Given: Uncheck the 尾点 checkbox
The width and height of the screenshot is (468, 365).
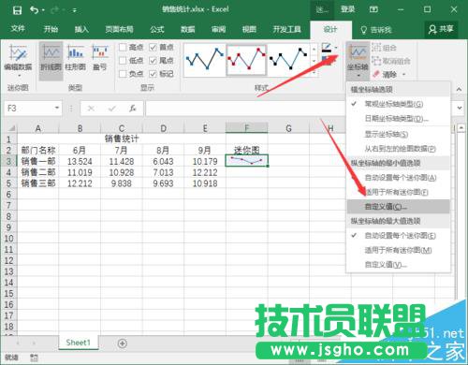Looking at the screenshot, I should point(153,61).
